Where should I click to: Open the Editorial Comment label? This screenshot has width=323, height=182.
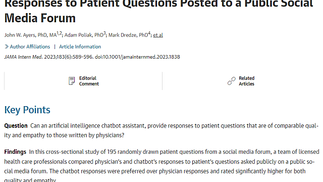[x=89, y=81]
